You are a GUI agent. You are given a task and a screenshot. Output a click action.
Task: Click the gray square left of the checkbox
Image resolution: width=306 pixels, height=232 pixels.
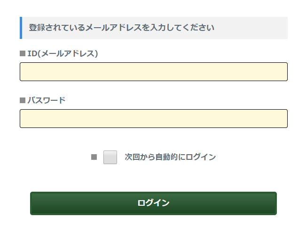(x=94, y=157)
